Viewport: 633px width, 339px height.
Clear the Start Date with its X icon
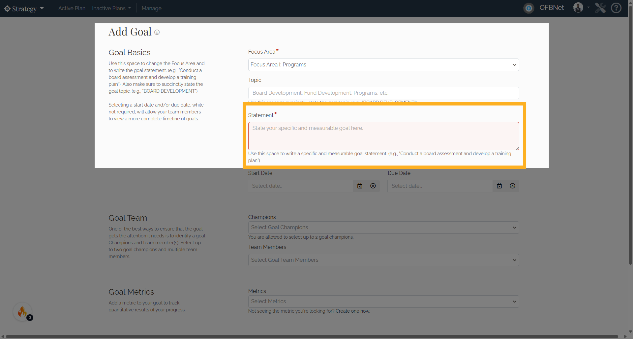pos(373,186)
